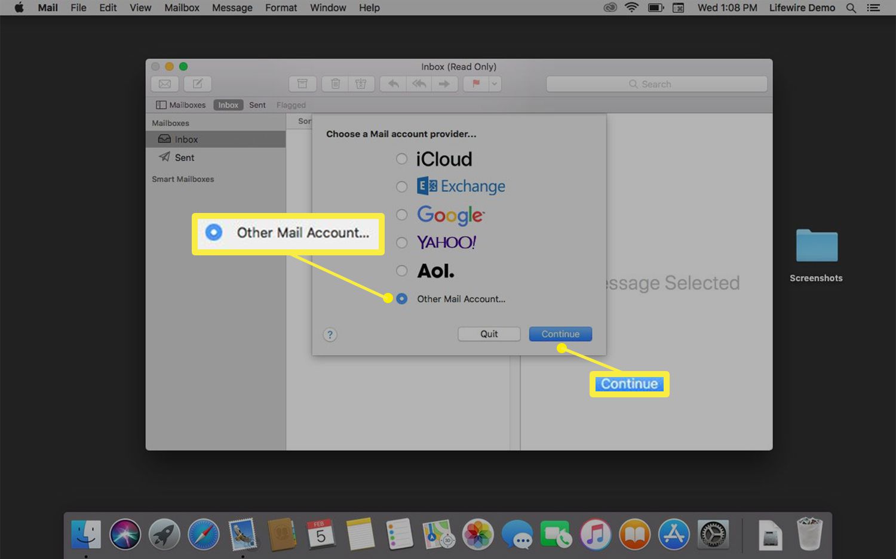The height and width of the screenshot is (559, 896).
Task: Open the Help menu
Action: [369, 8]
